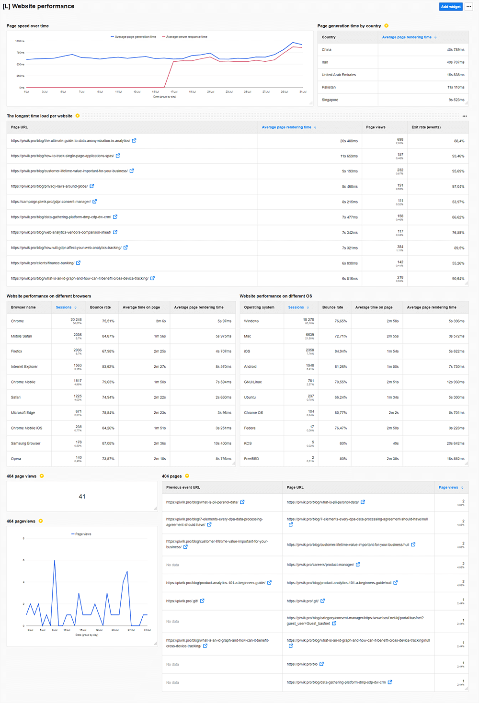Sort 404 pages table by Page views
This screenshot has height=703, width=479.
[x=448, y=488]
